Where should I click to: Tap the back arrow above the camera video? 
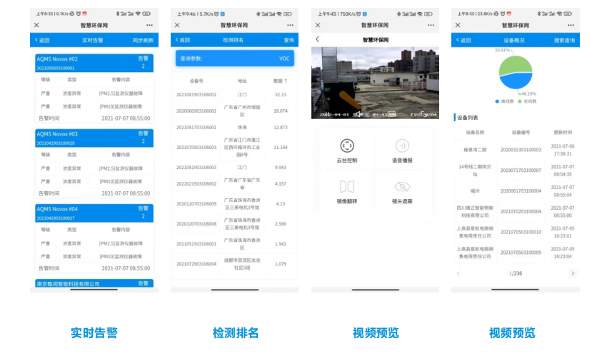[318, 39]
